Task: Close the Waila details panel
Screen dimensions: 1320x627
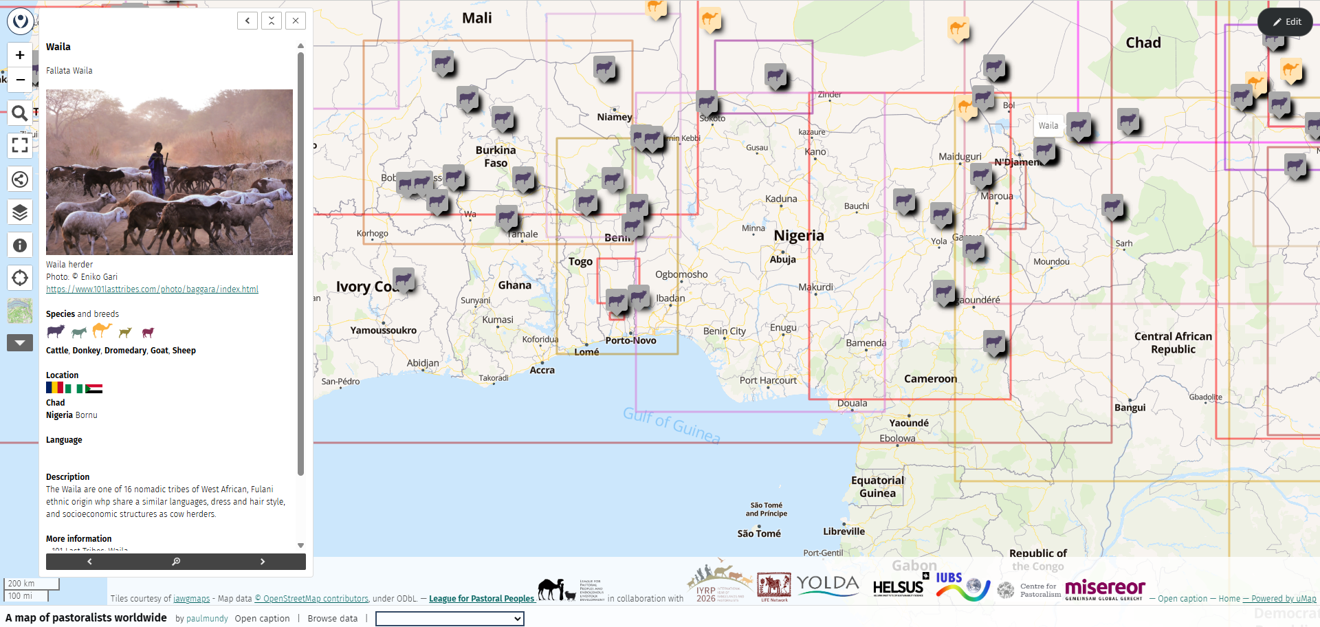Action: [x=296, y=21]
